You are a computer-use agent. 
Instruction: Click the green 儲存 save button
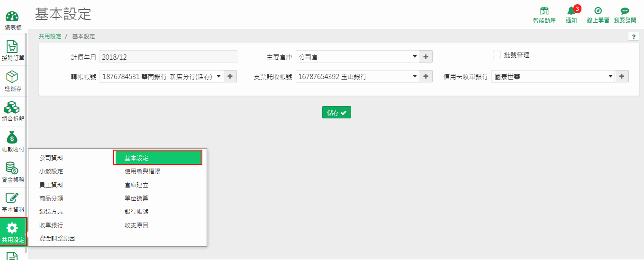coord(336,112)
